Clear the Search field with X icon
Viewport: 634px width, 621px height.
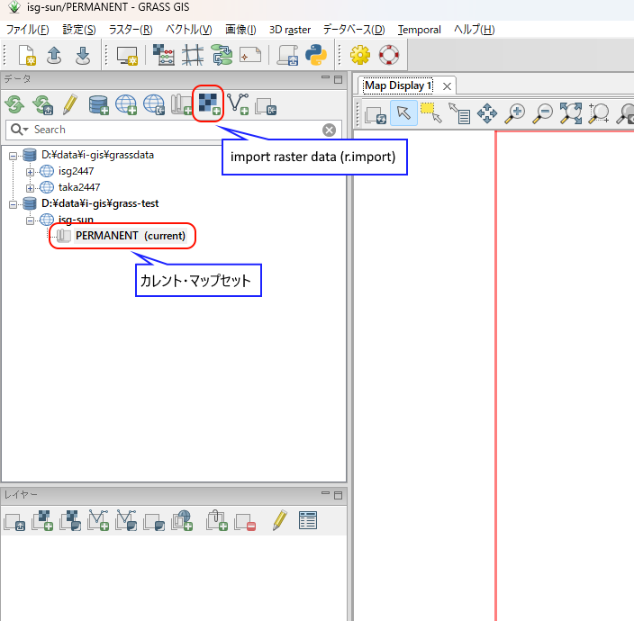329,130
